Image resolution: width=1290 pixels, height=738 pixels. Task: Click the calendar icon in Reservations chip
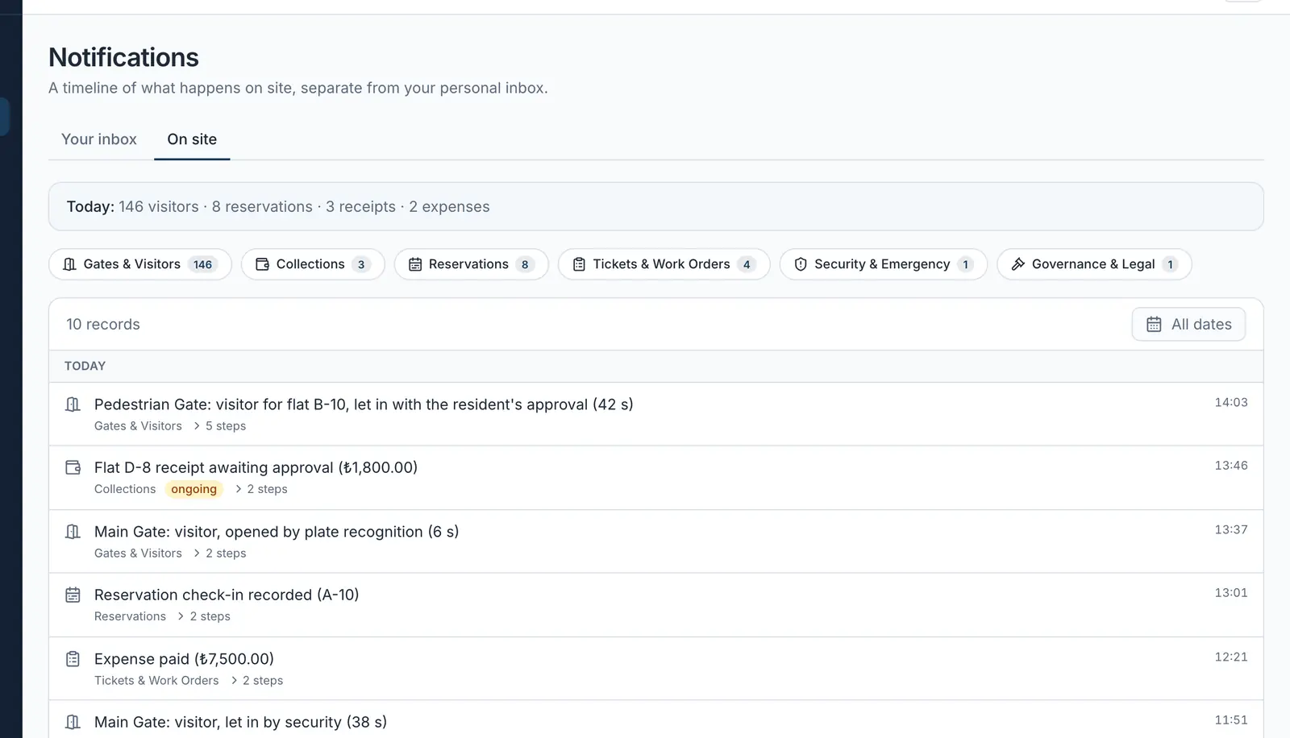415,264
